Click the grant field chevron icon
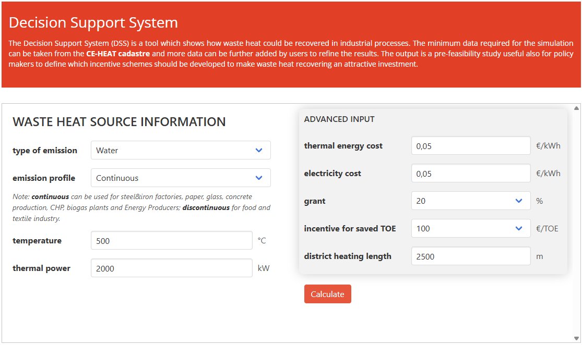582x345 pixels. [x=518, y=200]
